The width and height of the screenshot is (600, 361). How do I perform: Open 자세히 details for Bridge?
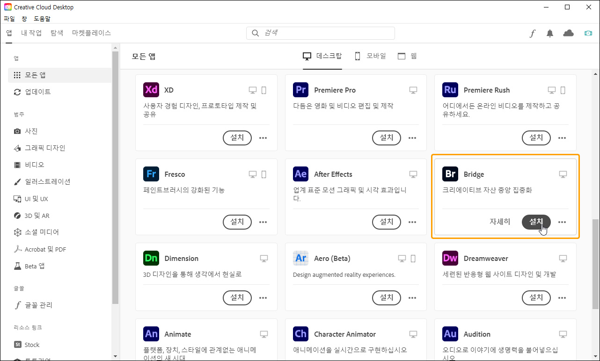pyautogui.click(x=499, y=222)
